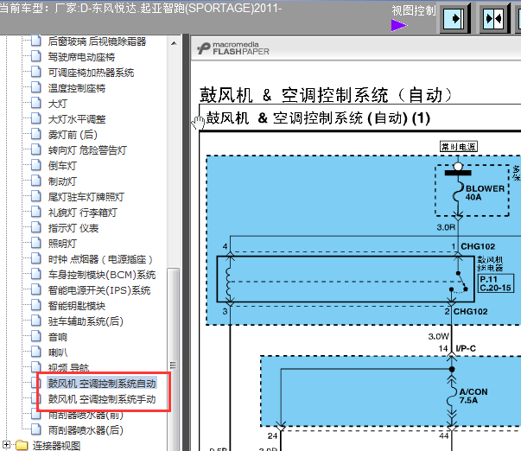Image resolution: width=521 pixels, height=451 pixels.
Task: Expand the 连接器视图 folder
Action: pos(6,444)
